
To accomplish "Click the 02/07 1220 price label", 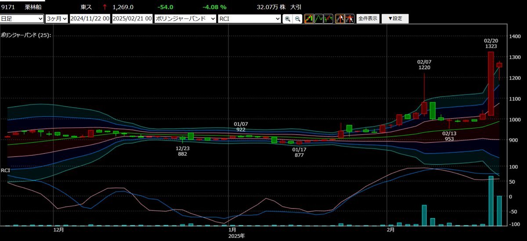I will 424,65.
